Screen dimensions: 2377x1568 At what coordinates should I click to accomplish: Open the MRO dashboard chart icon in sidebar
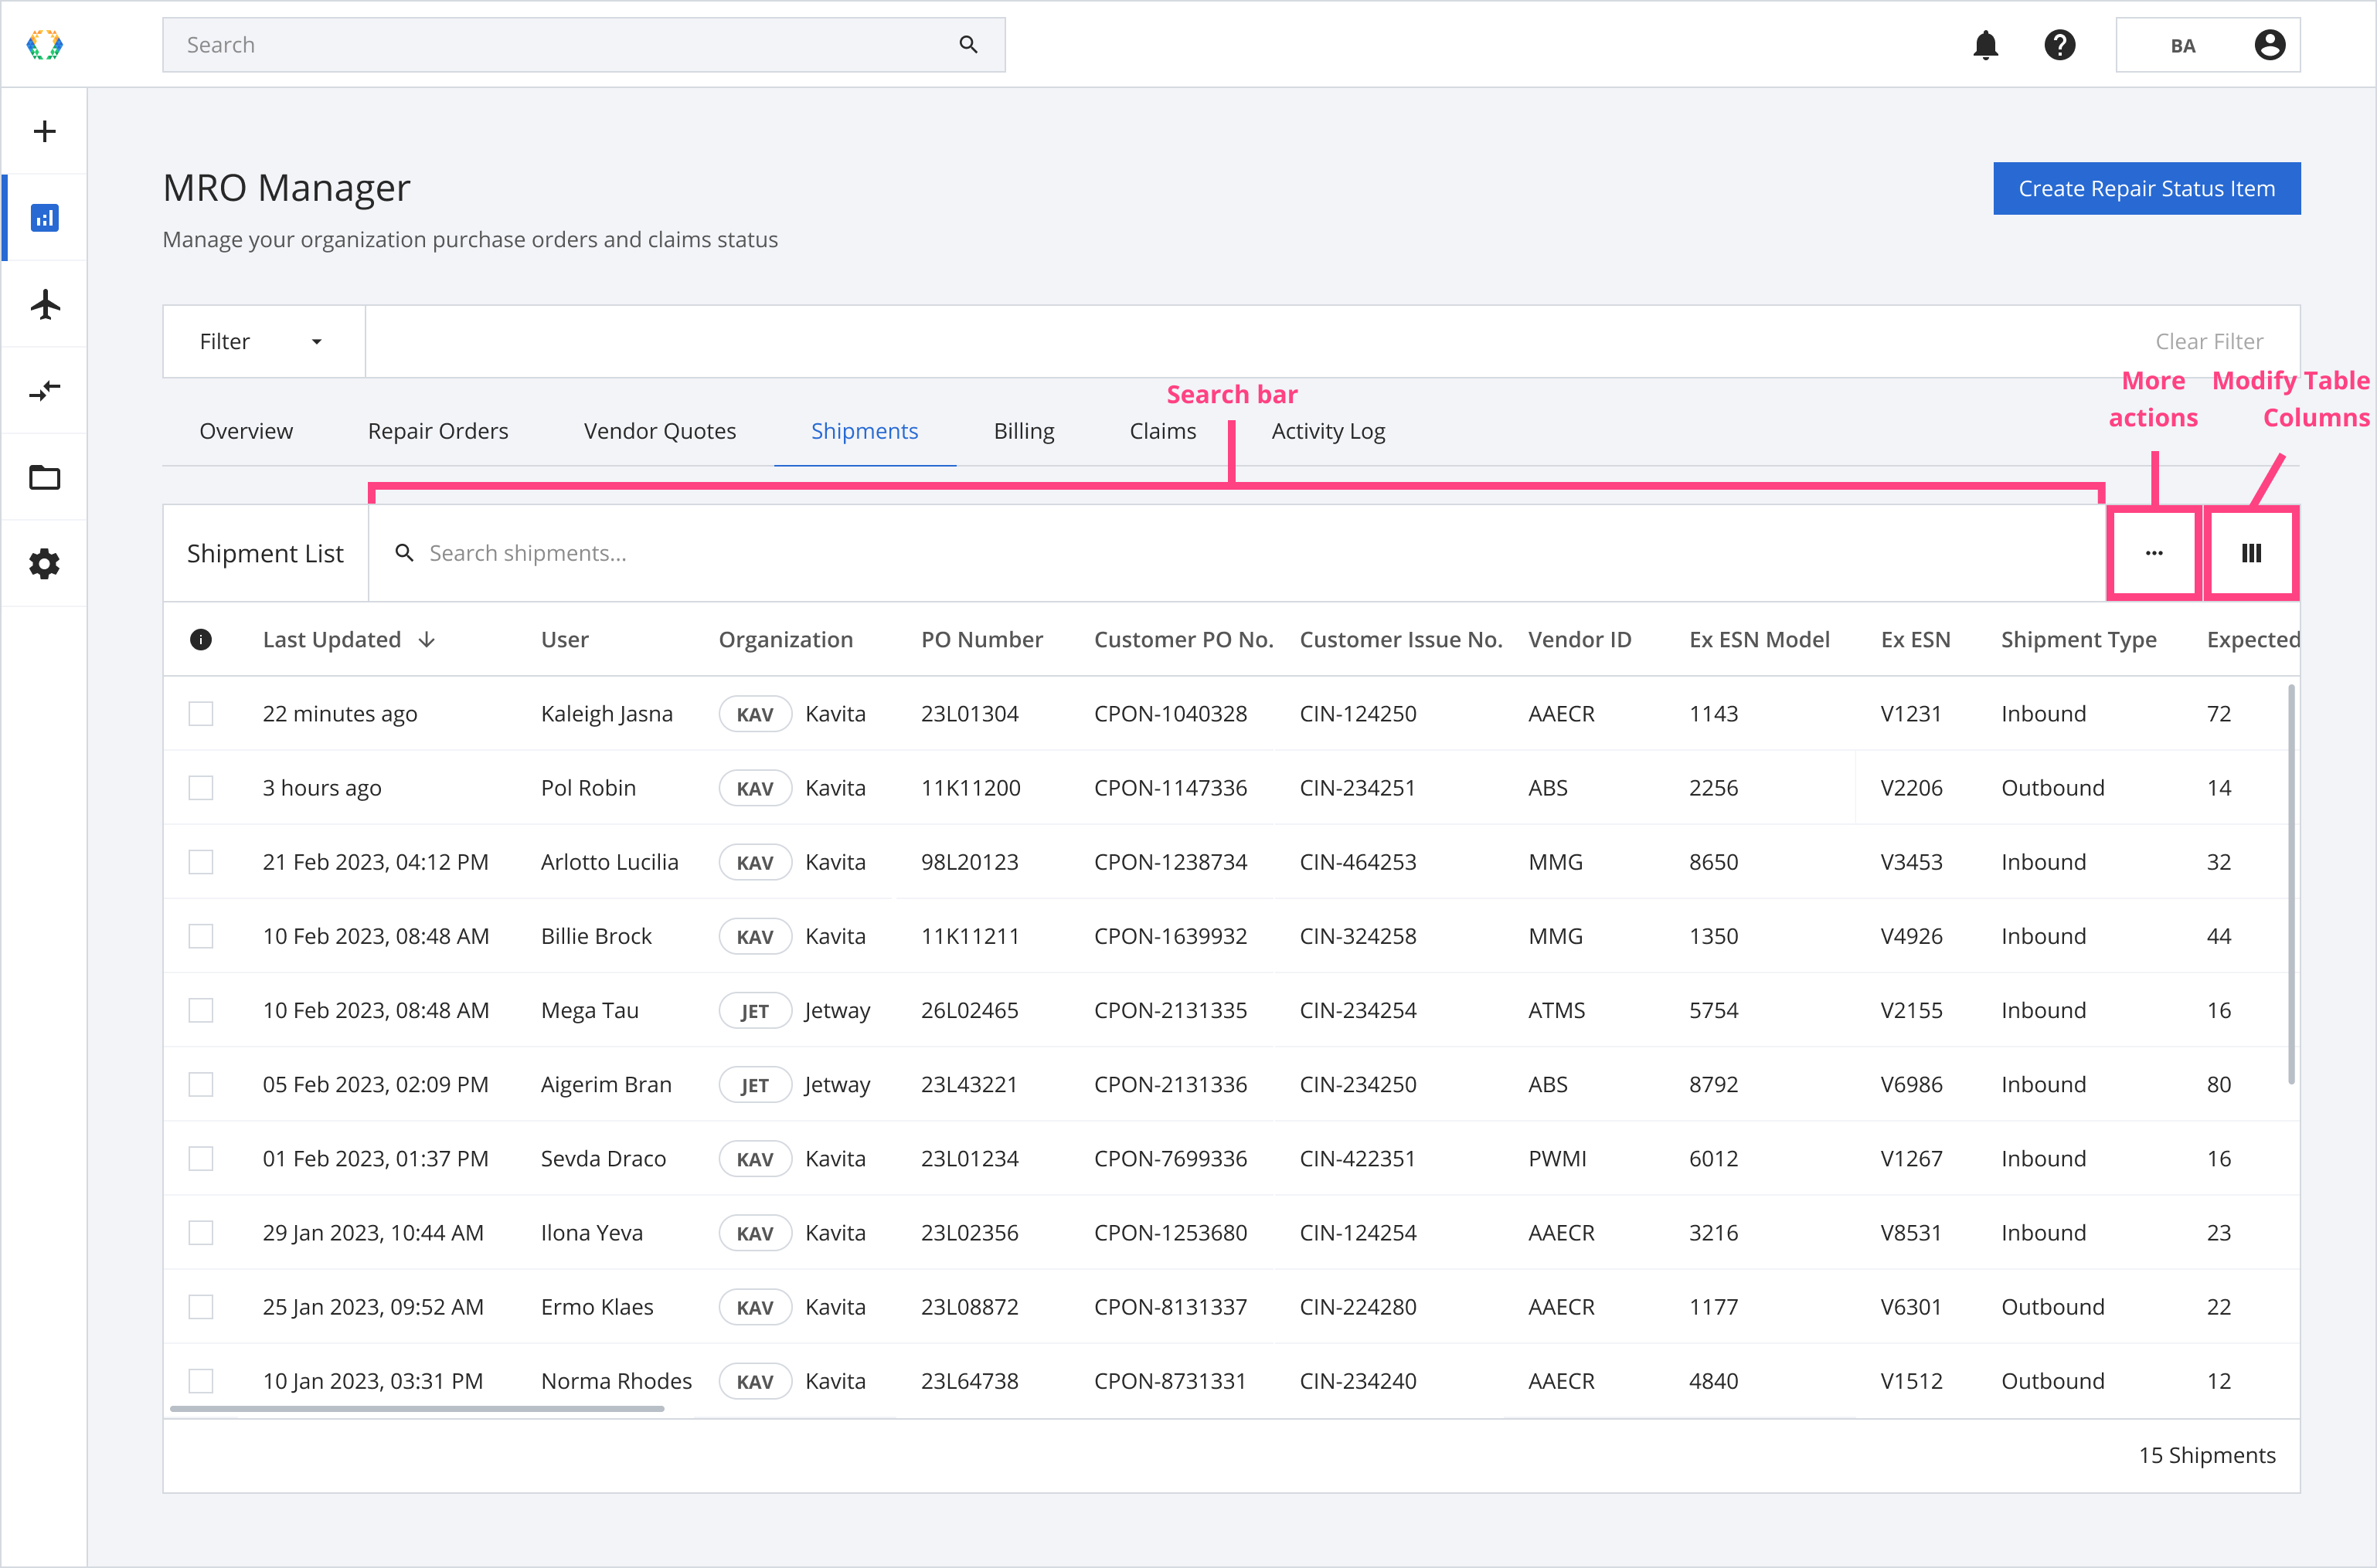[x=44, y=217]
